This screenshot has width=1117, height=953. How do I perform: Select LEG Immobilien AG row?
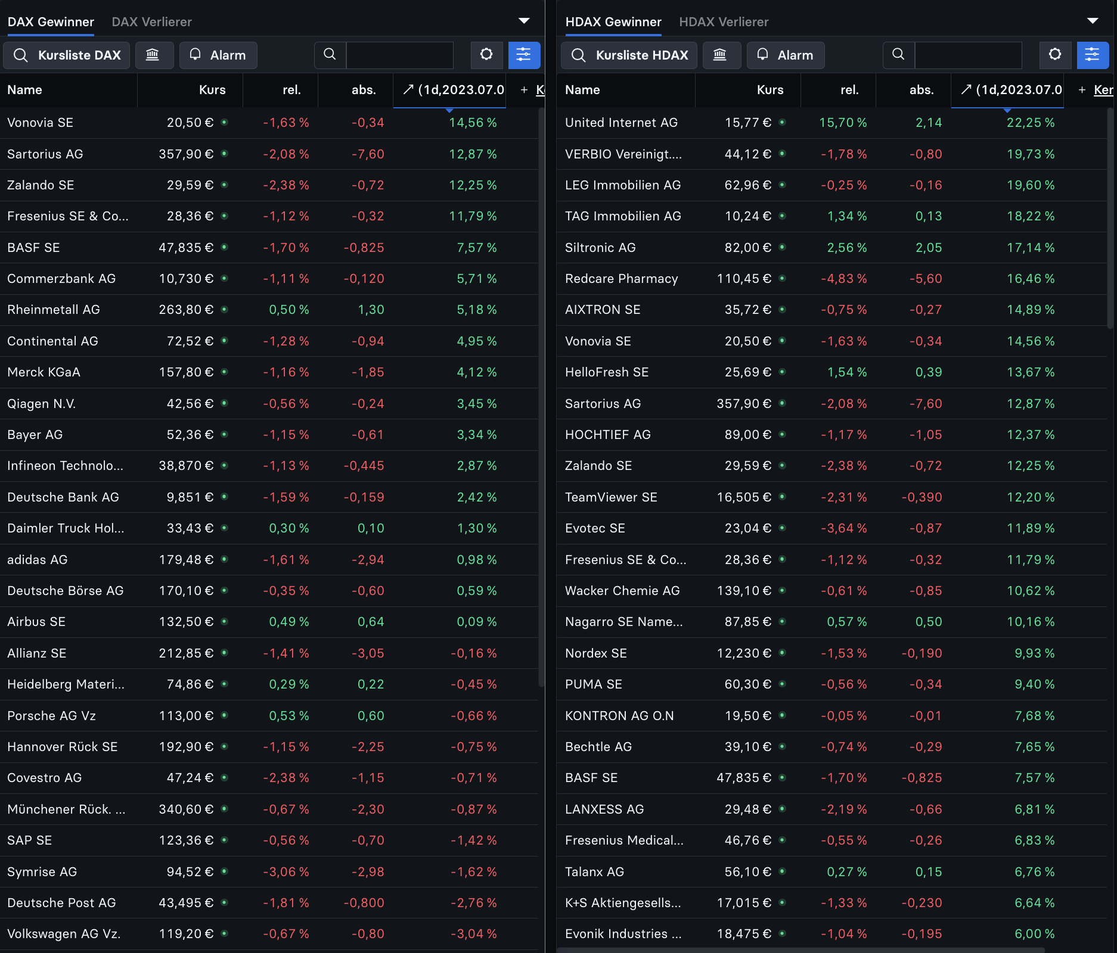(832, 185)
